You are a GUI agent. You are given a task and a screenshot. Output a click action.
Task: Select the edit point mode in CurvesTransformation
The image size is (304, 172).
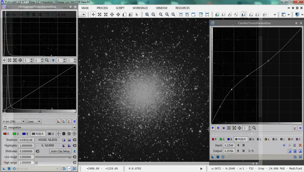[x=213, y=128]
